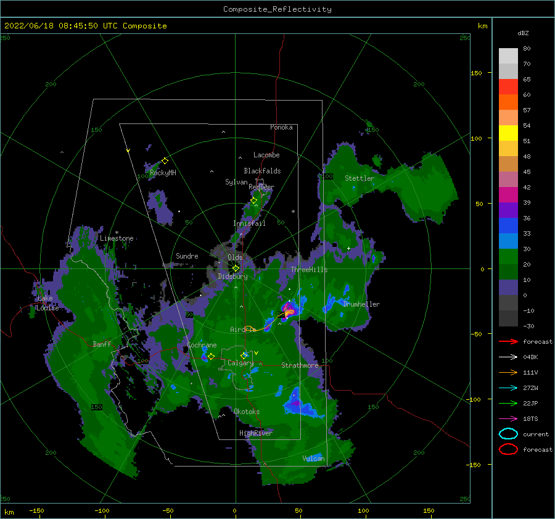
Task: Click the green 20-30 dBZ color swatch
Action: click(x=508, y=257)
